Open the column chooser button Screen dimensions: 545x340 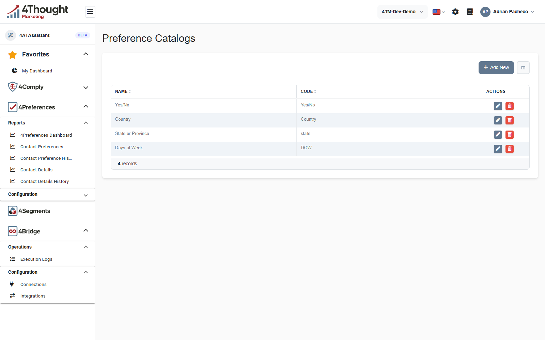tap(523, 68)
